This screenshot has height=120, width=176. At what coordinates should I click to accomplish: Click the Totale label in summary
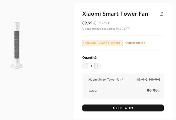(x=93, y=91)
